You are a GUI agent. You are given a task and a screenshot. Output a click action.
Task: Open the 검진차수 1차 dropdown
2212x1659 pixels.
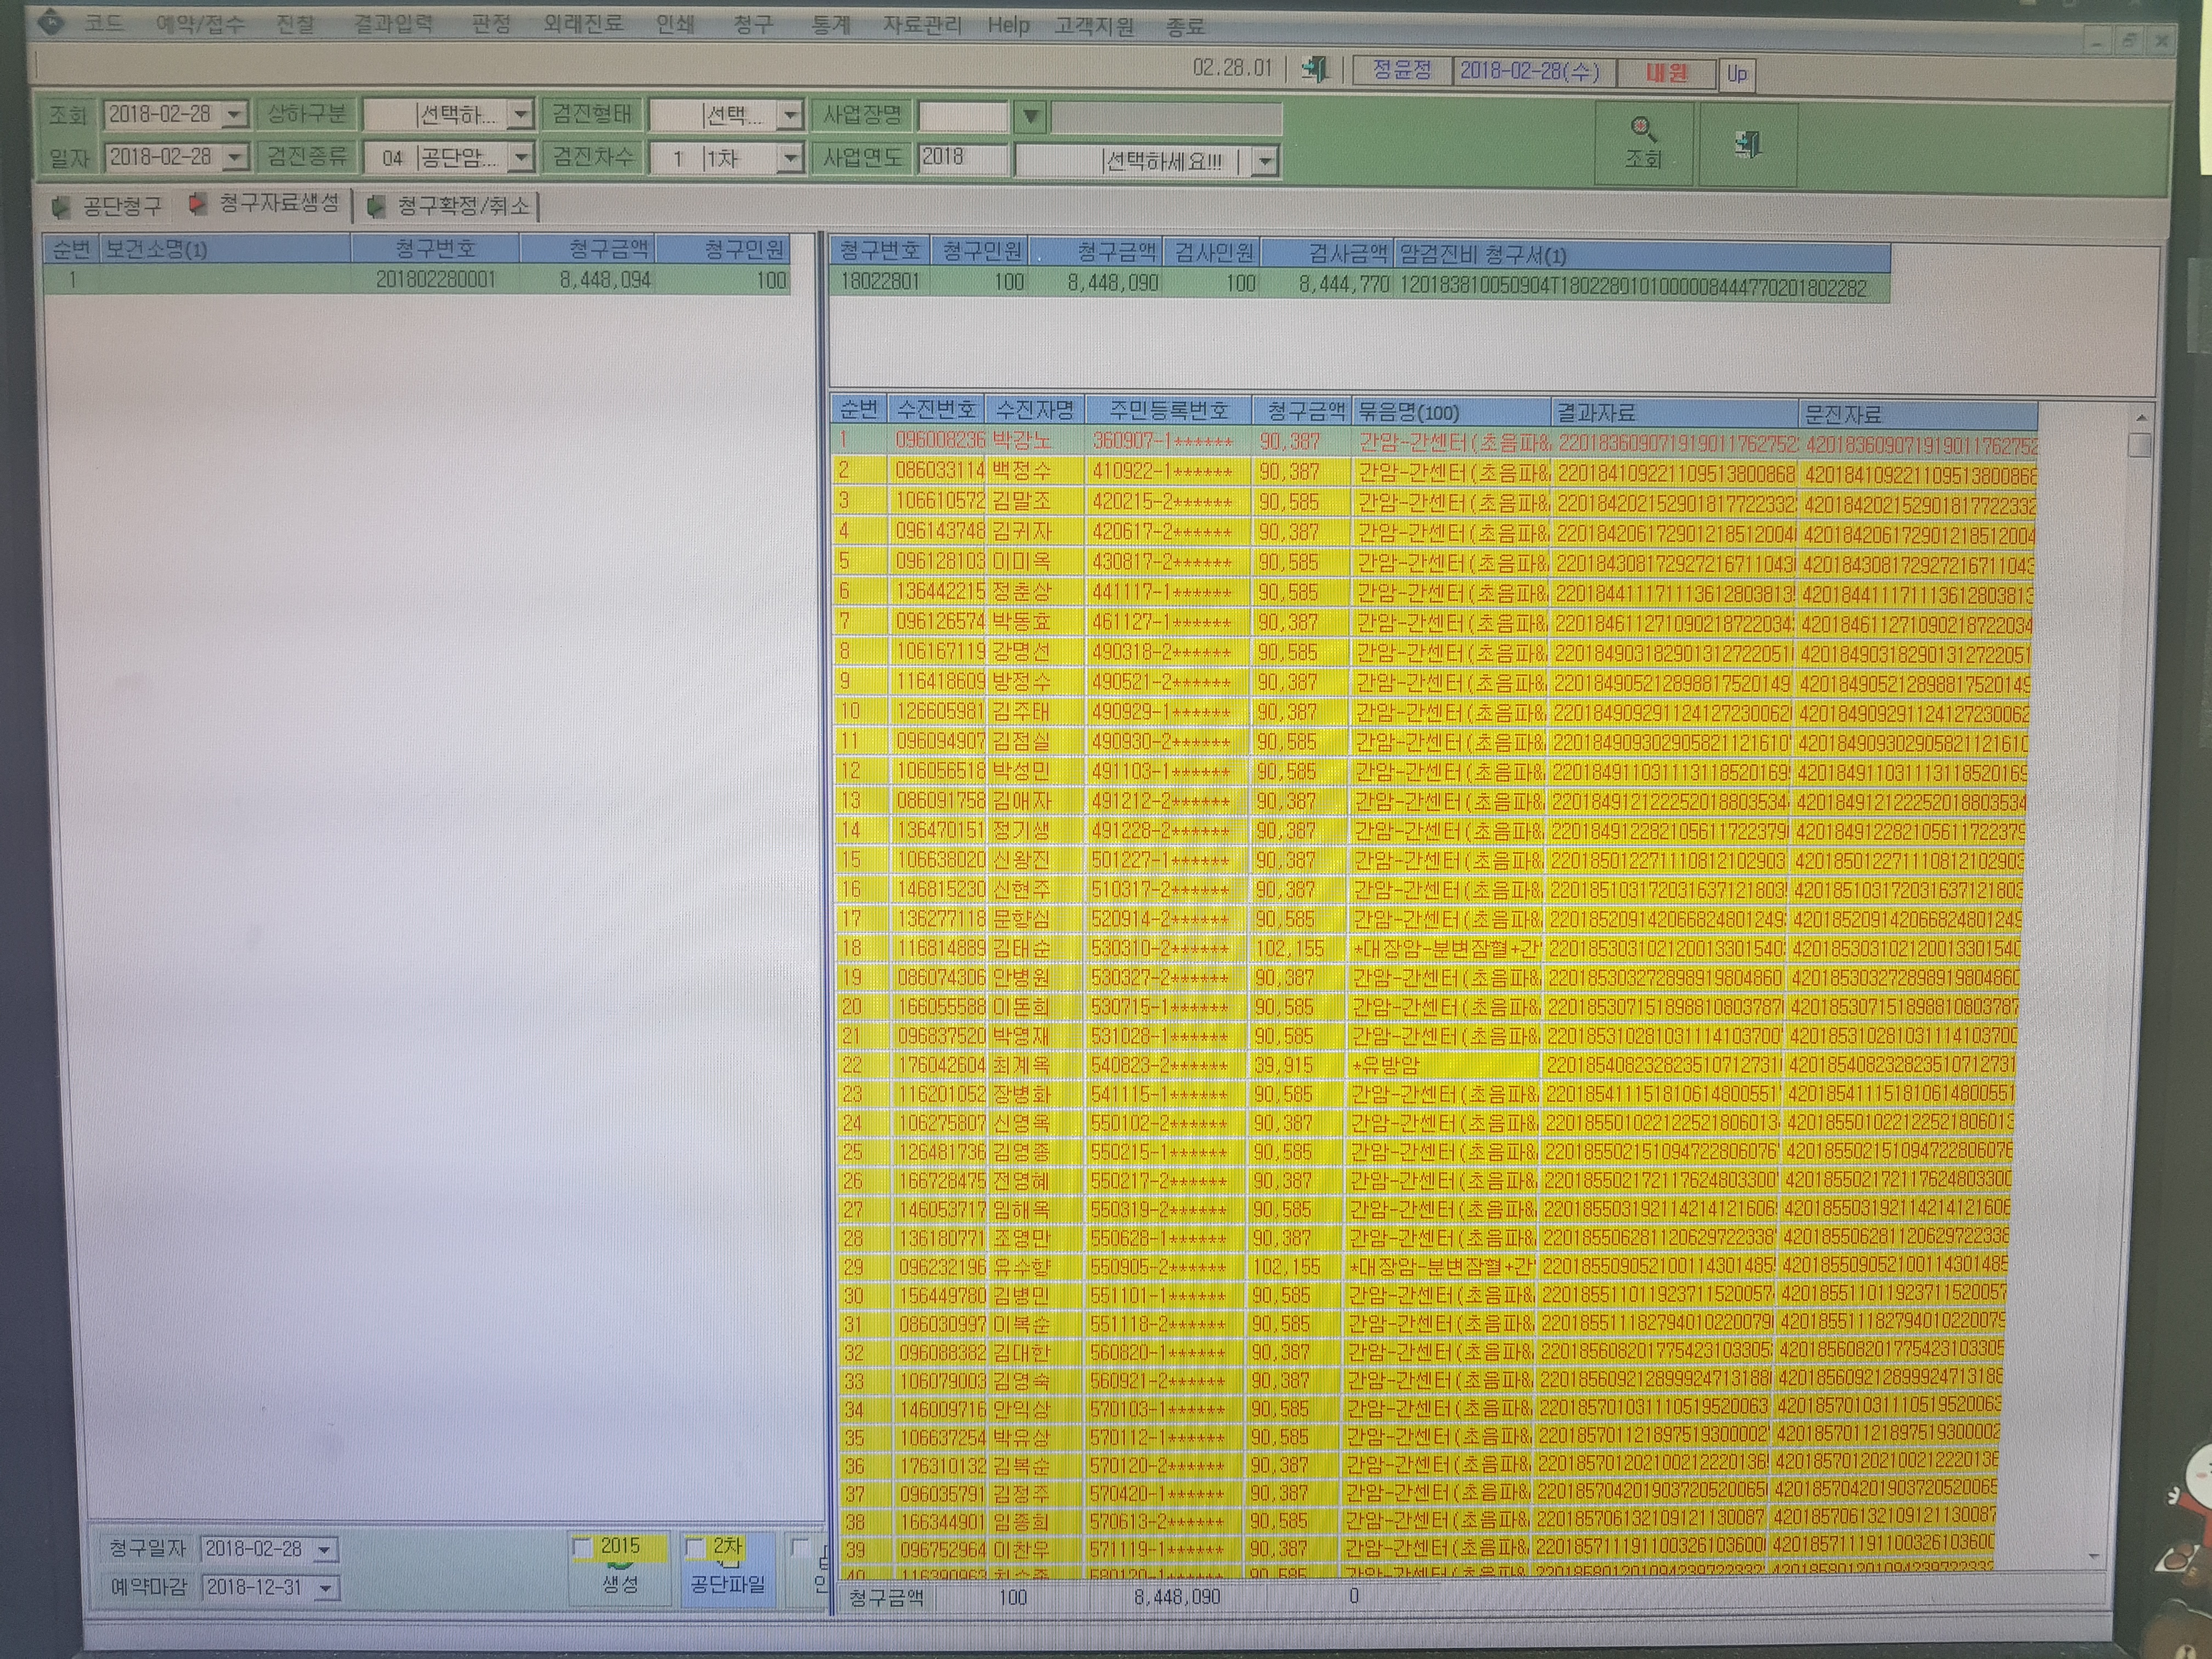point(790,158)
